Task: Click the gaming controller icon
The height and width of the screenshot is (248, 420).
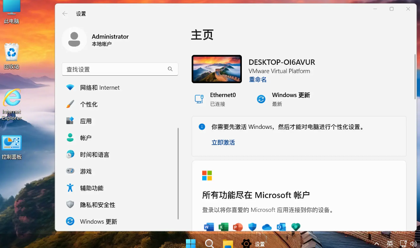Action: tap(70, 171)
